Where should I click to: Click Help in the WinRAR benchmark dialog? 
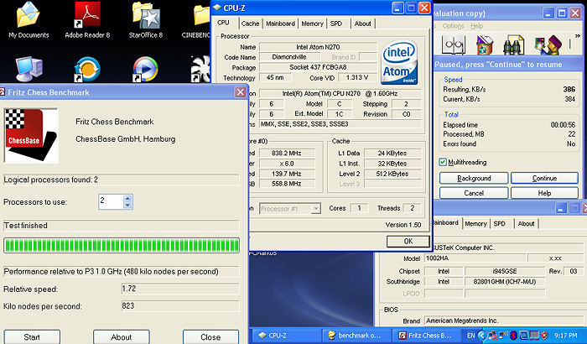point(545,193)
